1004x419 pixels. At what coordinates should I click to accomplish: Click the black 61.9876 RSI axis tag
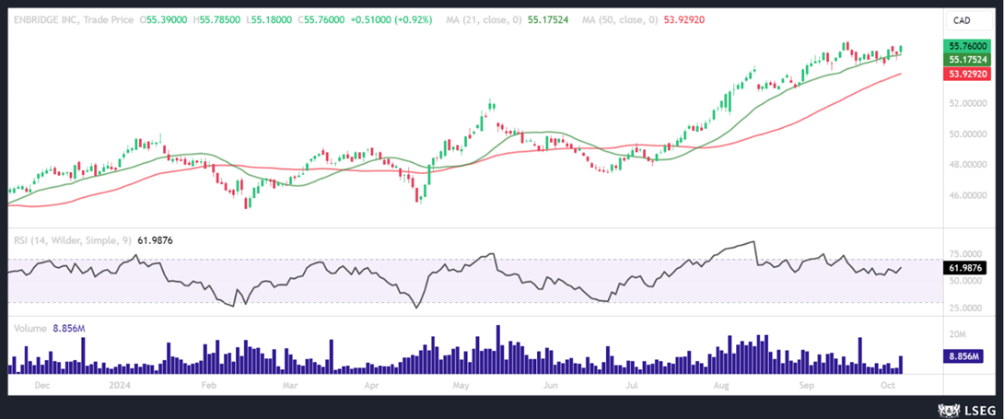coord(967,269)
